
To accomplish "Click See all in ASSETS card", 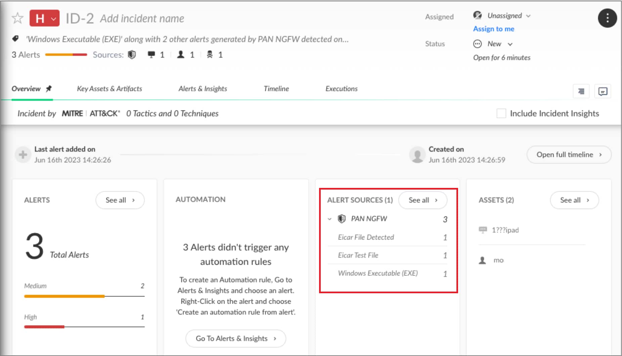I will (x=574, y=200).
